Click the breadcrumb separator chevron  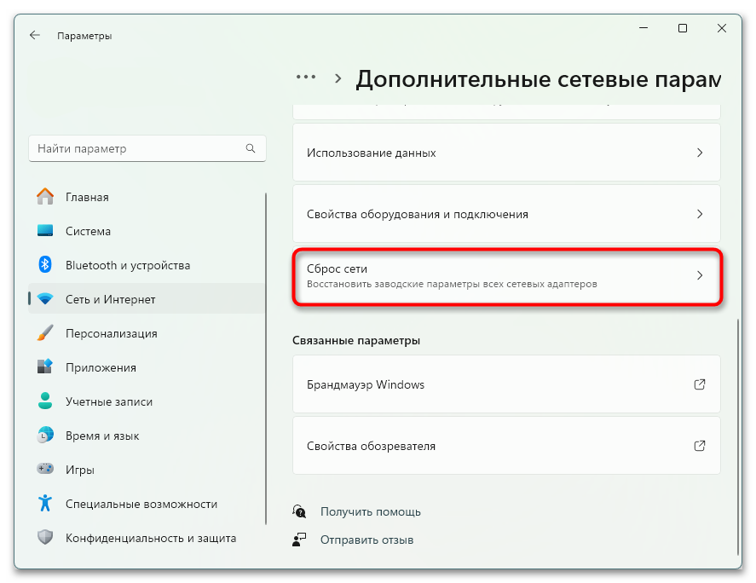[338, 78]
